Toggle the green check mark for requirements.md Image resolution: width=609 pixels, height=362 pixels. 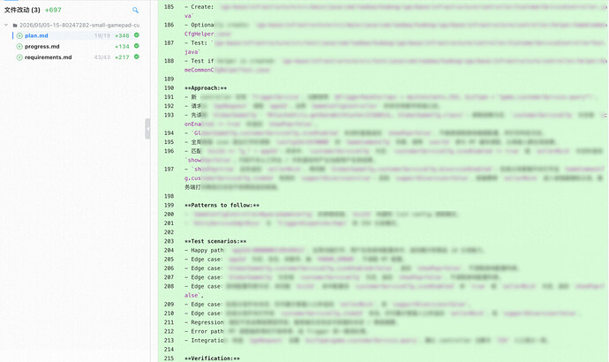137,57
